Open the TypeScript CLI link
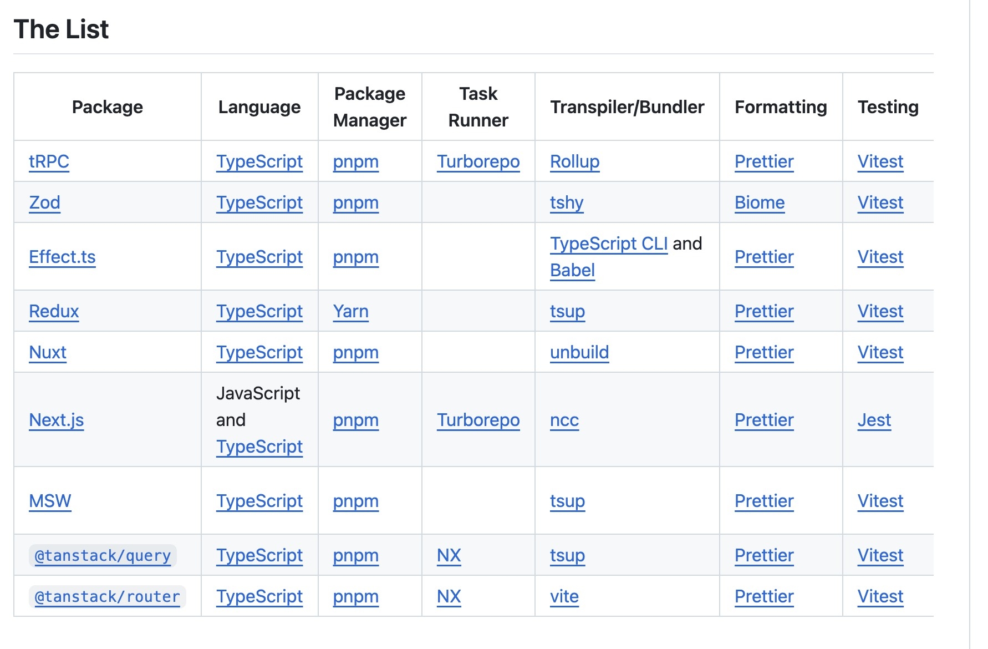 tap(609, 244)
